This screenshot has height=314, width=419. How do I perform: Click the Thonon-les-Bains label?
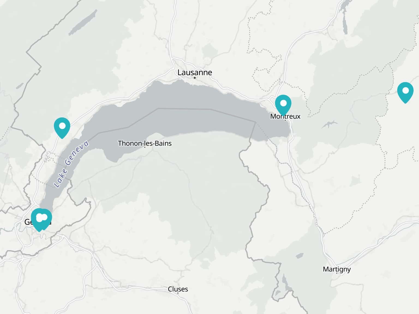pyautogui.click(x=145, y=143)
